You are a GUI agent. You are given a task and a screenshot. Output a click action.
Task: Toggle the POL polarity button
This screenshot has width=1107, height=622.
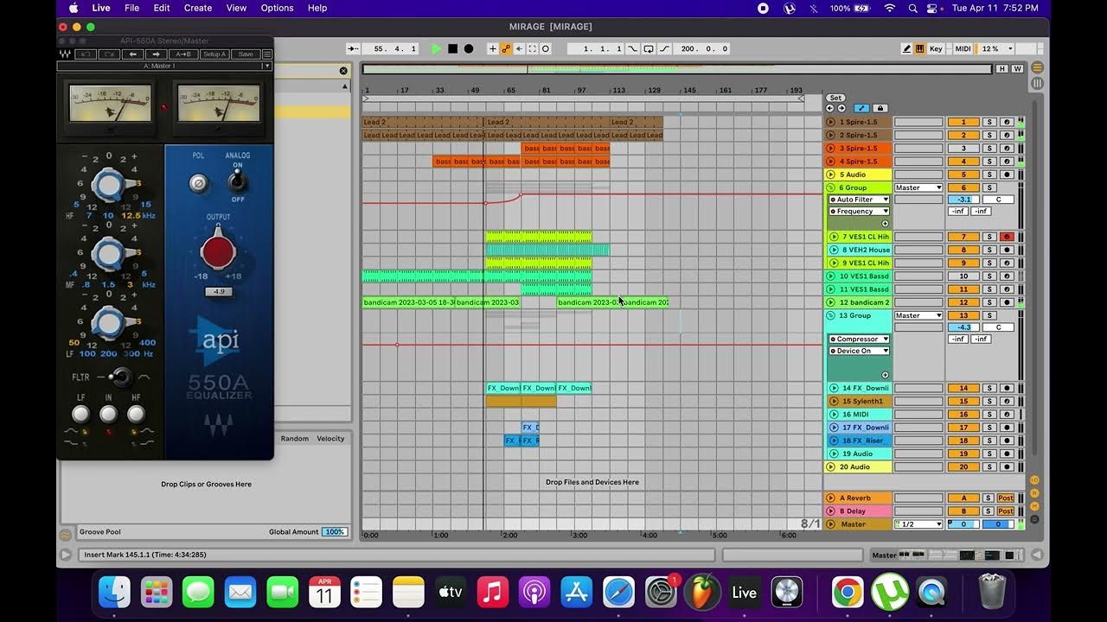click(199, 183)
